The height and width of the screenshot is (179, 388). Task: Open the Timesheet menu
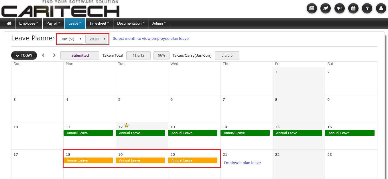pos(99,23)
